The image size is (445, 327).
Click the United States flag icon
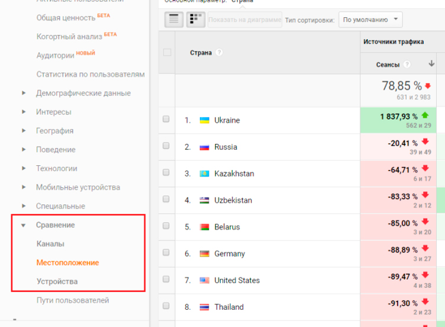[x=204, y=280]
